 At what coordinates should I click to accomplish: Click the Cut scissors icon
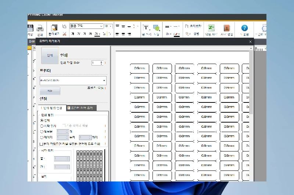(x=64, y=34)
